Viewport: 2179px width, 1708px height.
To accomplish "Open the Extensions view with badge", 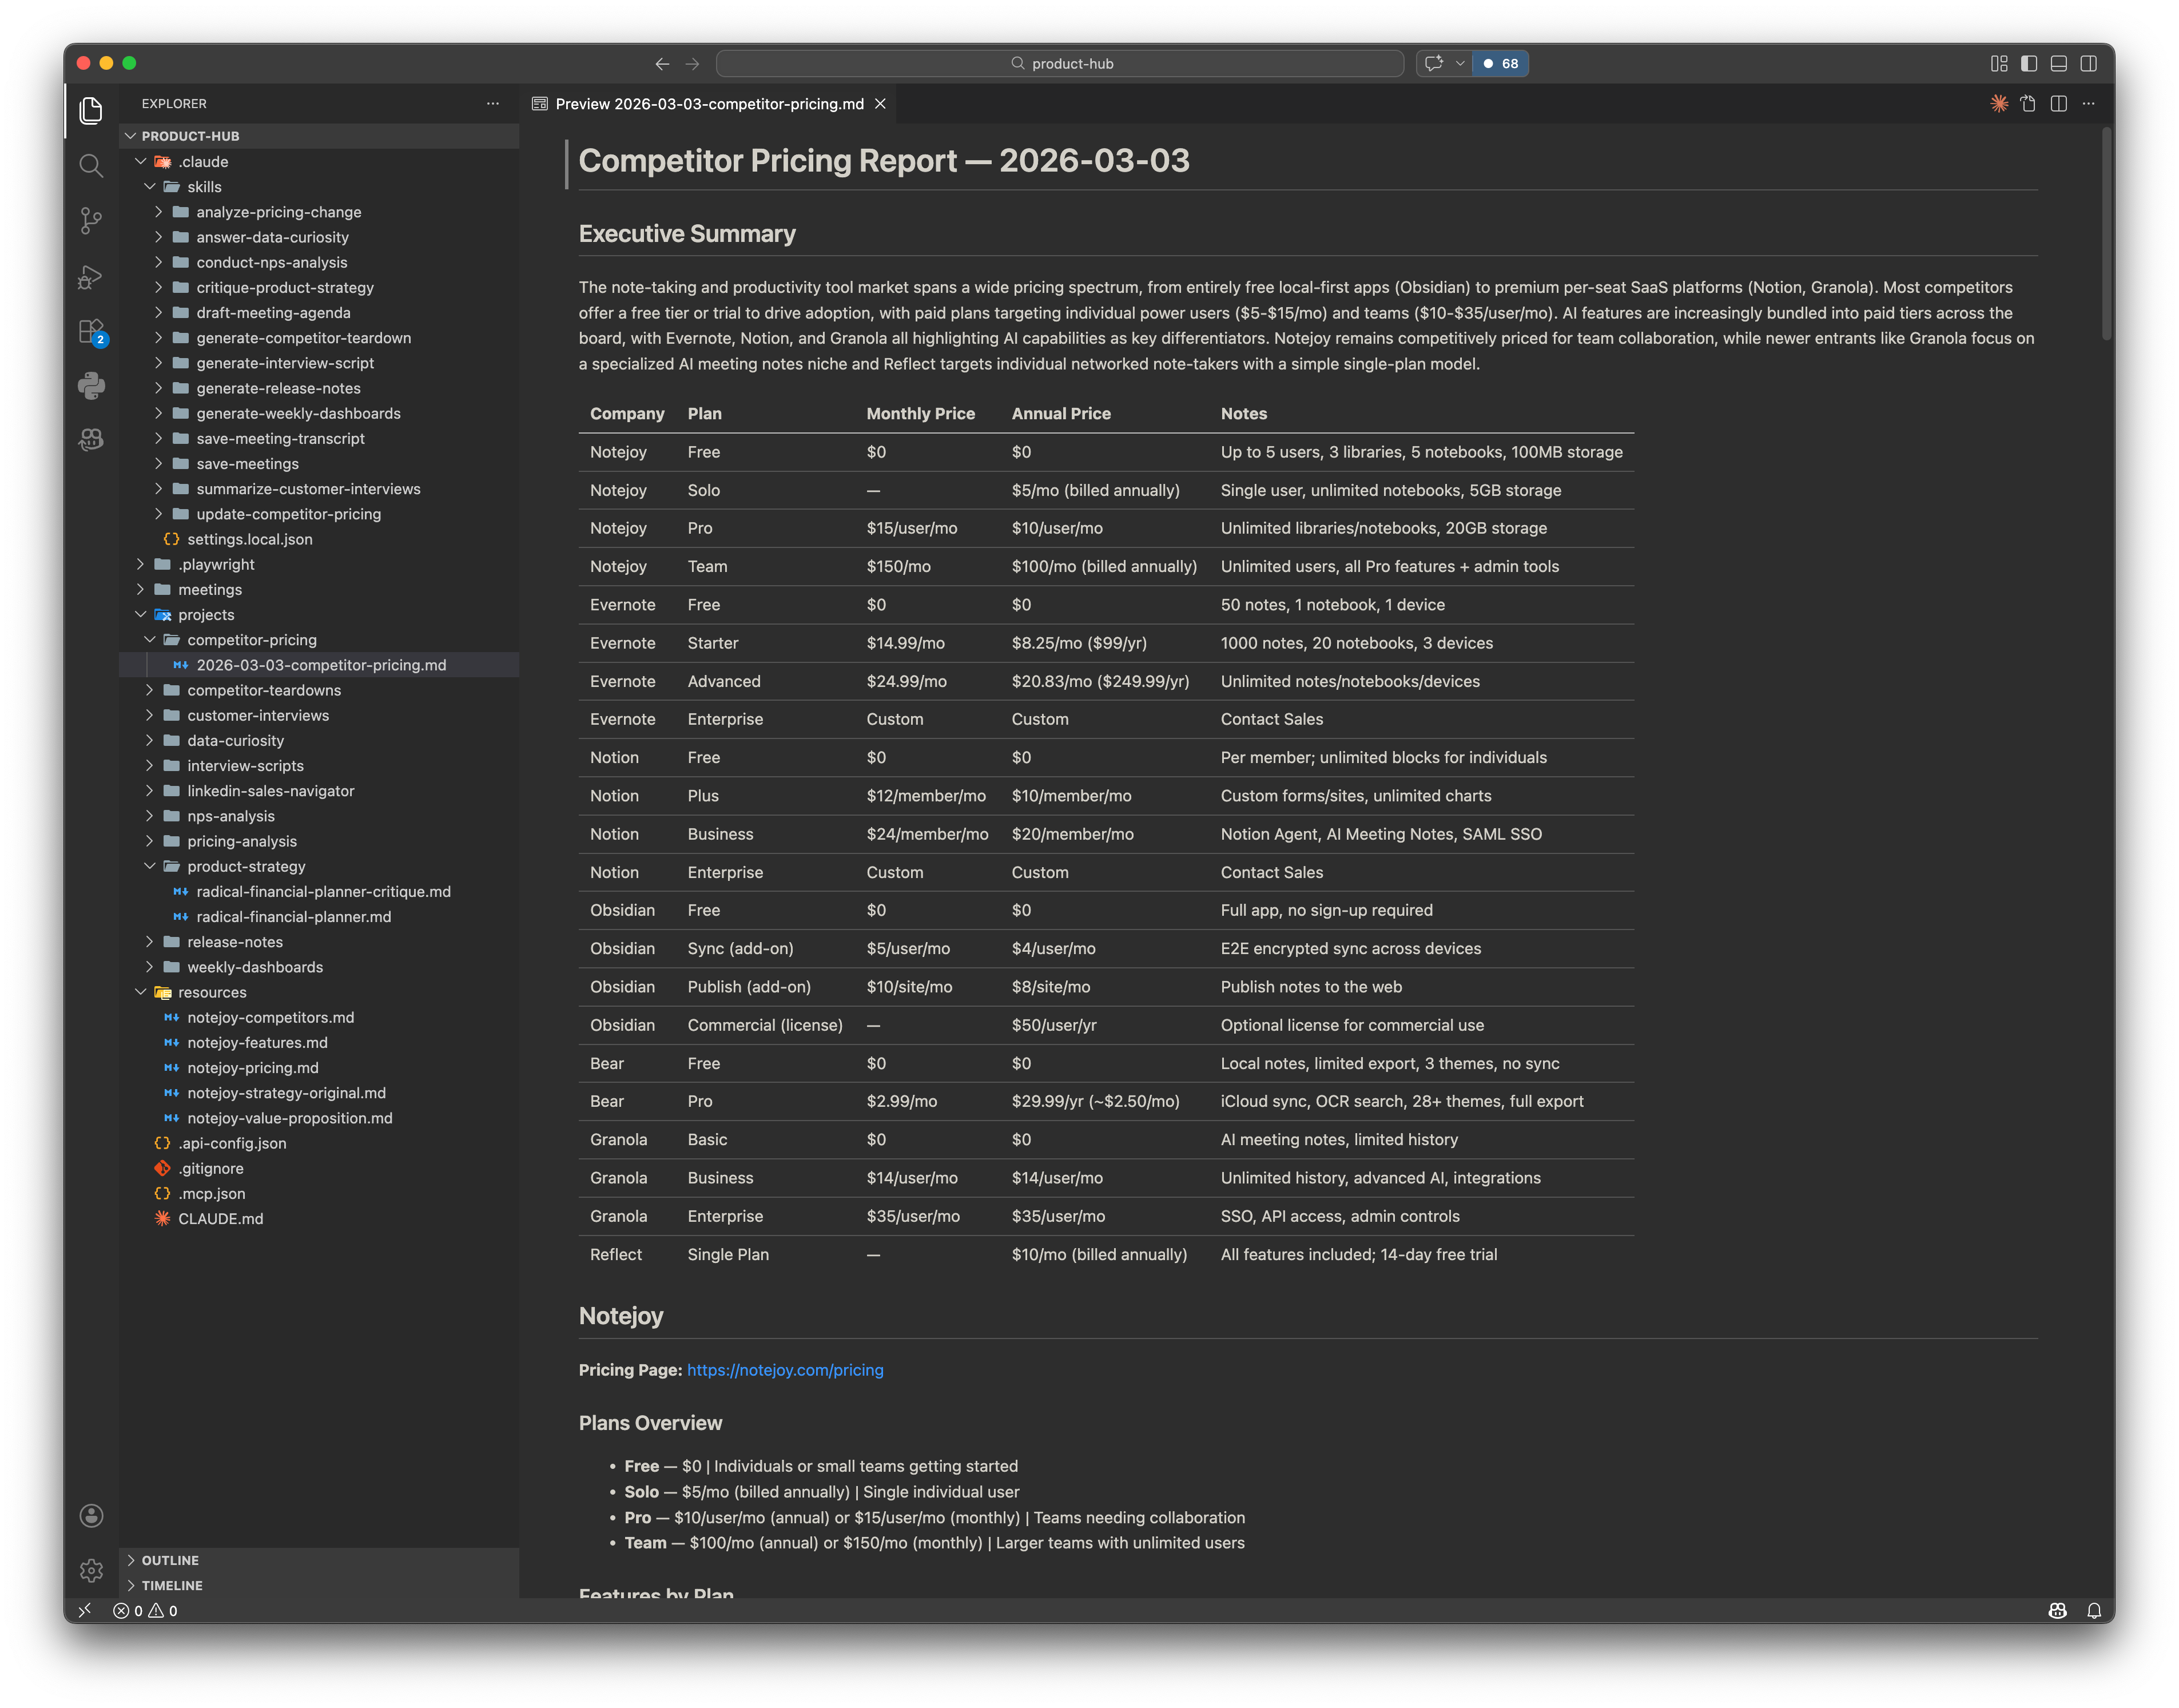I will click(91, 331).
